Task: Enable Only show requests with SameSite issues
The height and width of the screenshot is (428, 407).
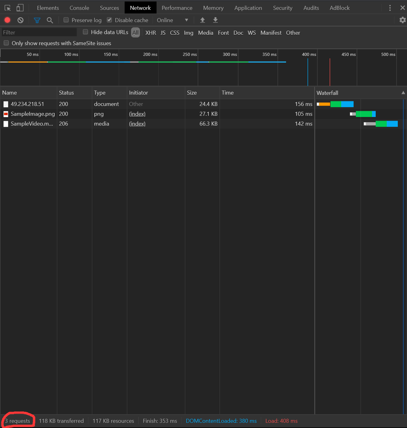Action: coord(6,43)
